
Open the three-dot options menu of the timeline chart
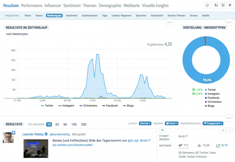(170, 22)
